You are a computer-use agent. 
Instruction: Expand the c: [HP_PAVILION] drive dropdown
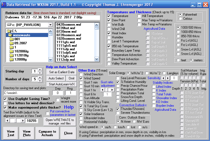[x=50, y=25]
